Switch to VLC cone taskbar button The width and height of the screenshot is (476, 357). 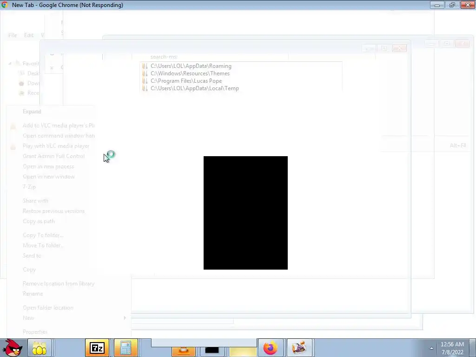click(x=183, y=351)
